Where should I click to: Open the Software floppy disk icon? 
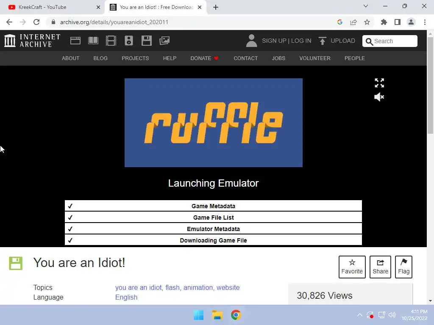pos(146,41)
